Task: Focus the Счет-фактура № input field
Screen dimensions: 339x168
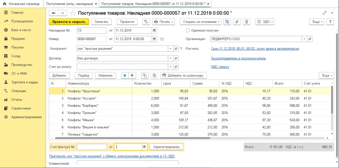Action: 92,147
